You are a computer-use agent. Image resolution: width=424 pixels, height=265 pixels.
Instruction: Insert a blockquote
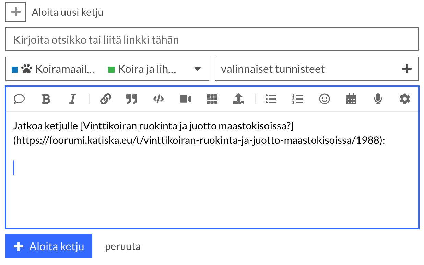(132, 99)
